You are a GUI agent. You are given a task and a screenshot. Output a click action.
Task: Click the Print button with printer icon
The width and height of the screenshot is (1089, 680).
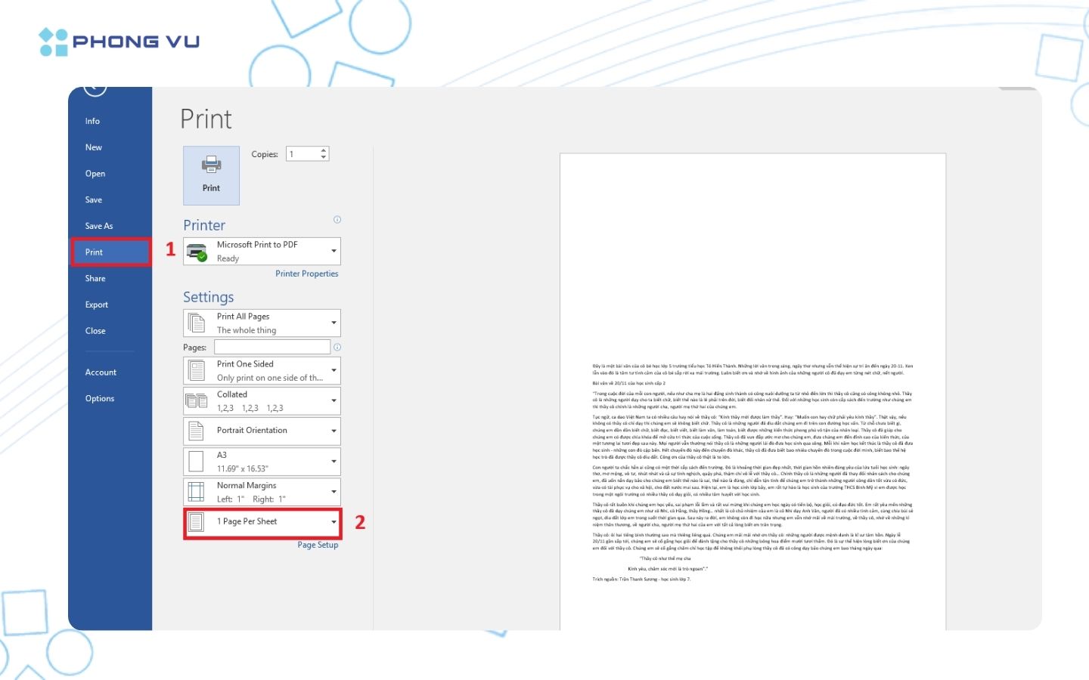pyautogui.click(x=211, y=175)
